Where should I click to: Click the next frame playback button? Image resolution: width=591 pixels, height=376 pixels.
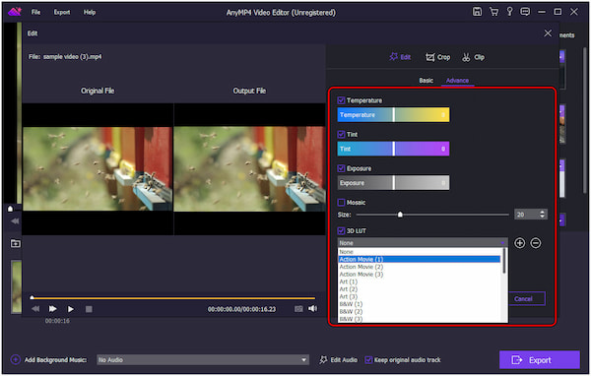pyautogui.click(x=53, y=309)
